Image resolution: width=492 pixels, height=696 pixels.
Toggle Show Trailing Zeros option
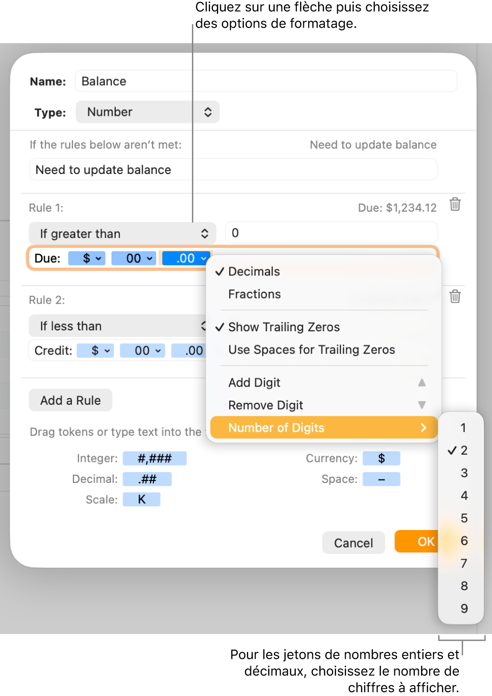coord(284,327)
